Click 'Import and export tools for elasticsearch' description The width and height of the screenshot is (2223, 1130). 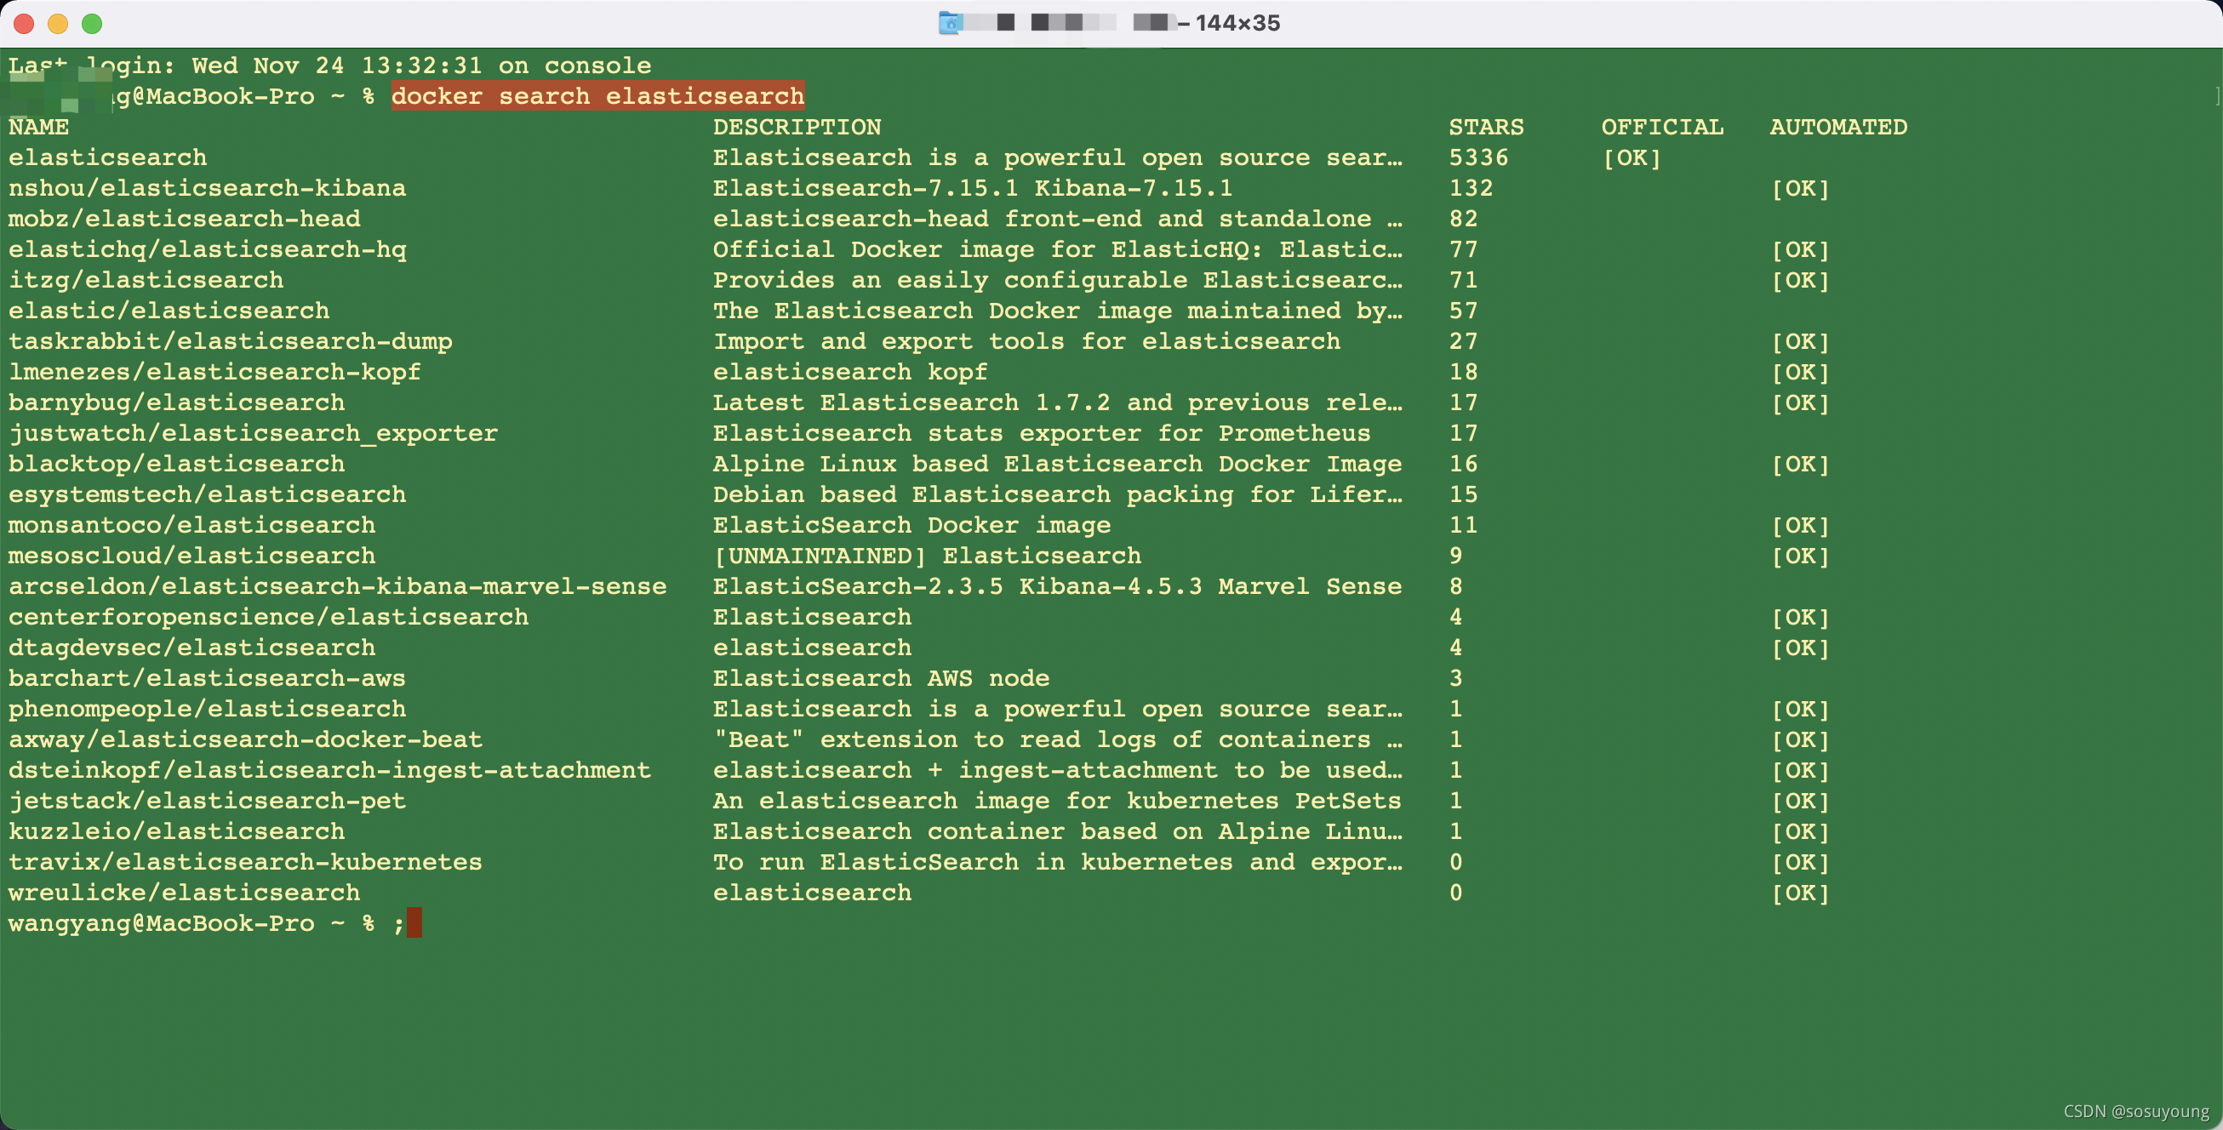click(1027, 341)
